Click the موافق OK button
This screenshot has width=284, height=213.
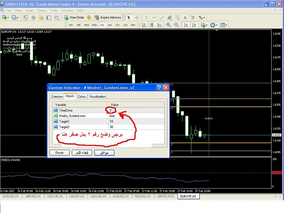104,153
